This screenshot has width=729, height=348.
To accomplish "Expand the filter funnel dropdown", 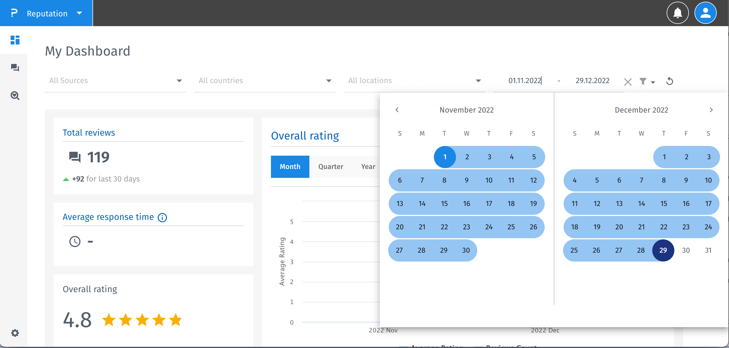I will click(x=647, y=82).
